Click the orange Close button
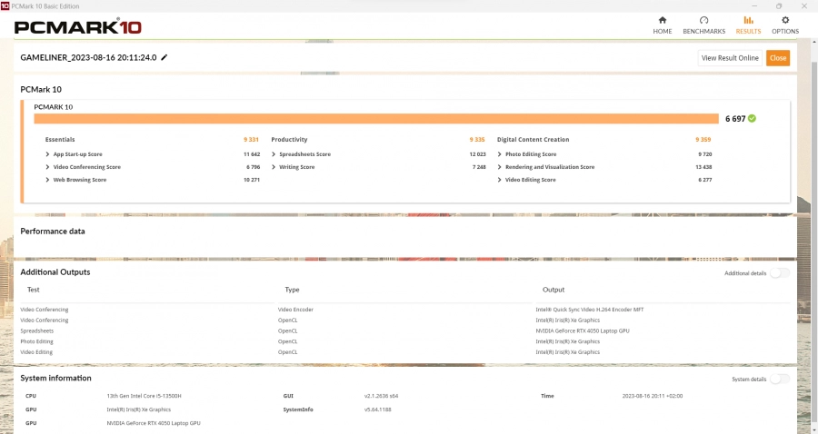 tap(778, 58)
